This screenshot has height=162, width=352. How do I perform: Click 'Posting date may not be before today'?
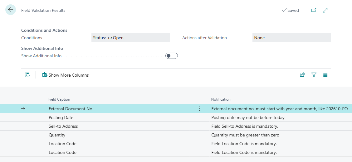pyautogui.click(x=248, y=118)
